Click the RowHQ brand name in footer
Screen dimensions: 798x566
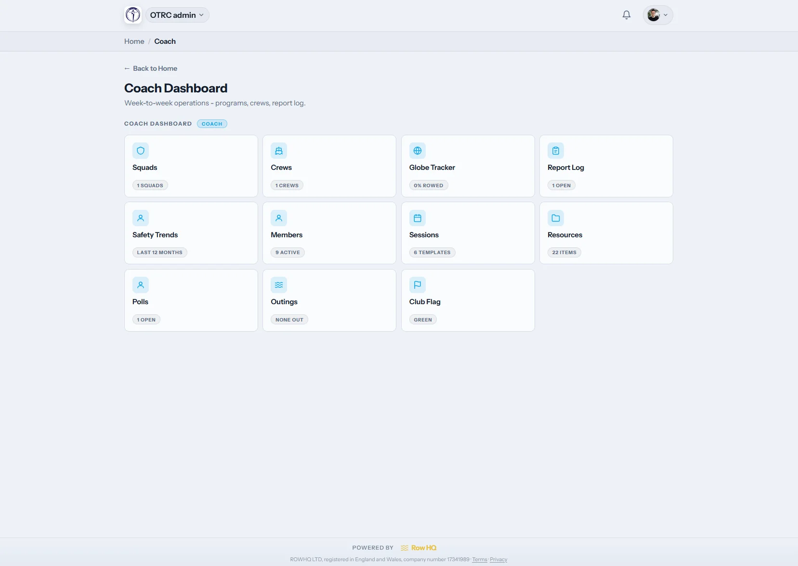pos(424,548)
